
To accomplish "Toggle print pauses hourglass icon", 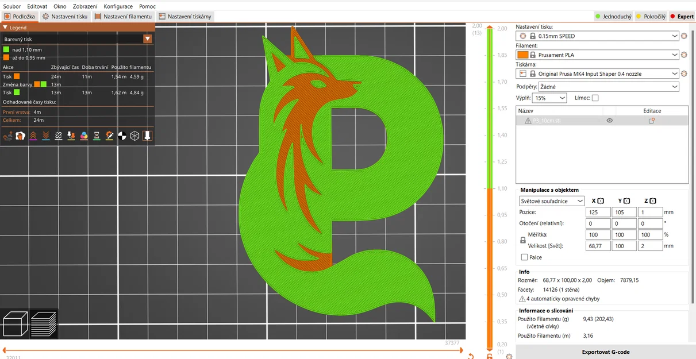I will (x=97, y=136).
